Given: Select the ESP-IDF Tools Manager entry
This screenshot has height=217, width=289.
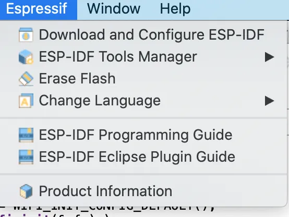Looking at the screenshot, I should point(143,57).
